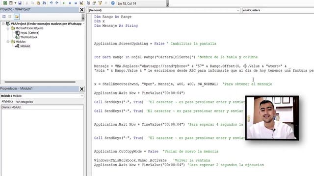Image resolution: width=314 pixels, height=176 pixels.
Task: Click the View Microsoft Excel icon
Action: 5,3
